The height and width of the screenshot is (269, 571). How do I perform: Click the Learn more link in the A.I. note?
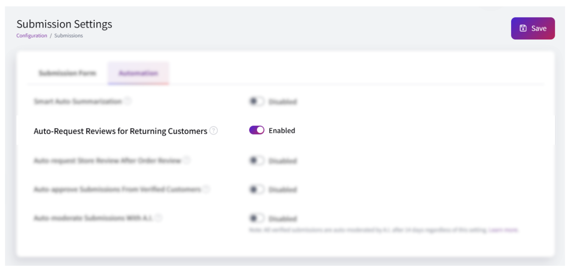coord(504,230)
